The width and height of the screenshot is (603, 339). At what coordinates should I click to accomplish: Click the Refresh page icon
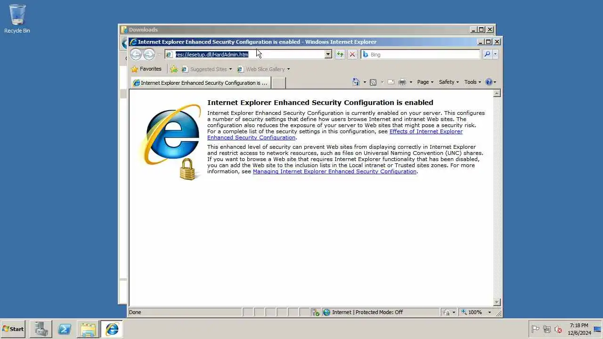340,54
